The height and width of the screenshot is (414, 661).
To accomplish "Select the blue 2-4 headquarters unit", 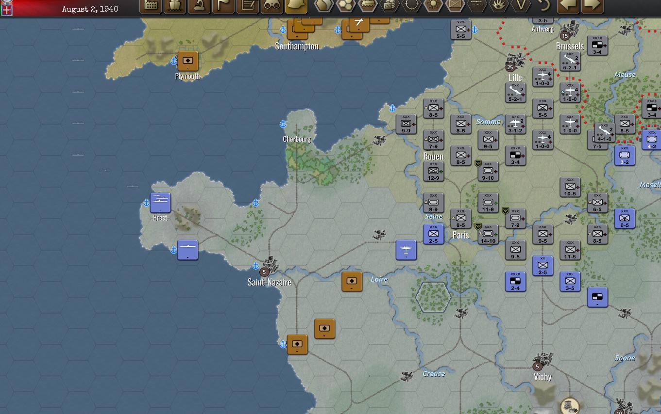I will [515, 281].
